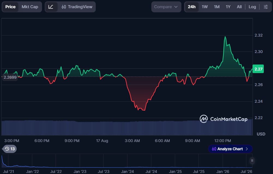The image size is (273, 174).
Task: Click the Analyze Chart button
Action: click(230, 149)
